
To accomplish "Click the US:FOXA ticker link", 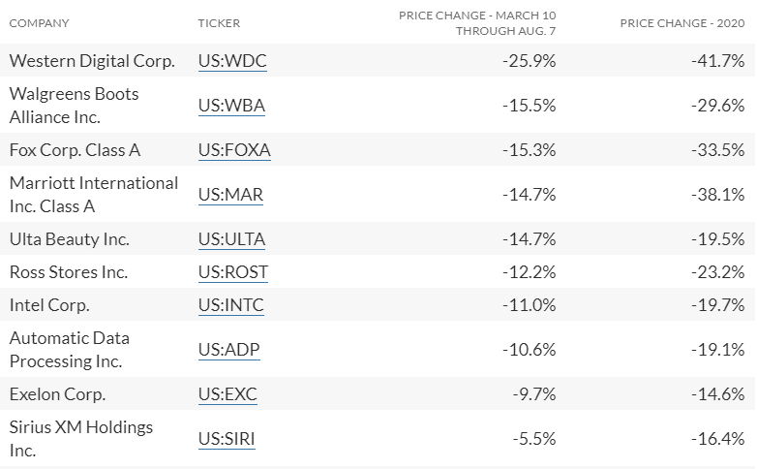I will point(234,150).
